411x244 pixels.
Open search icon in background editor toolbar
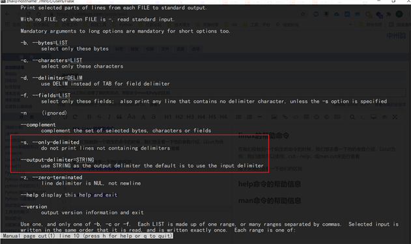click(352, 117)
